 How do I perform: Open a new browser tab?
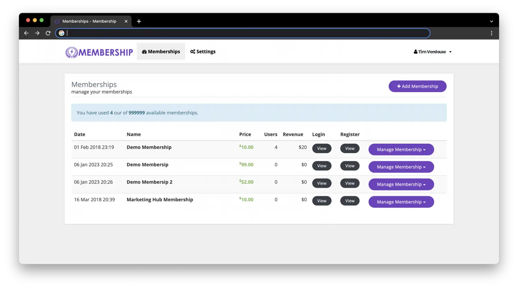(139, 21)
